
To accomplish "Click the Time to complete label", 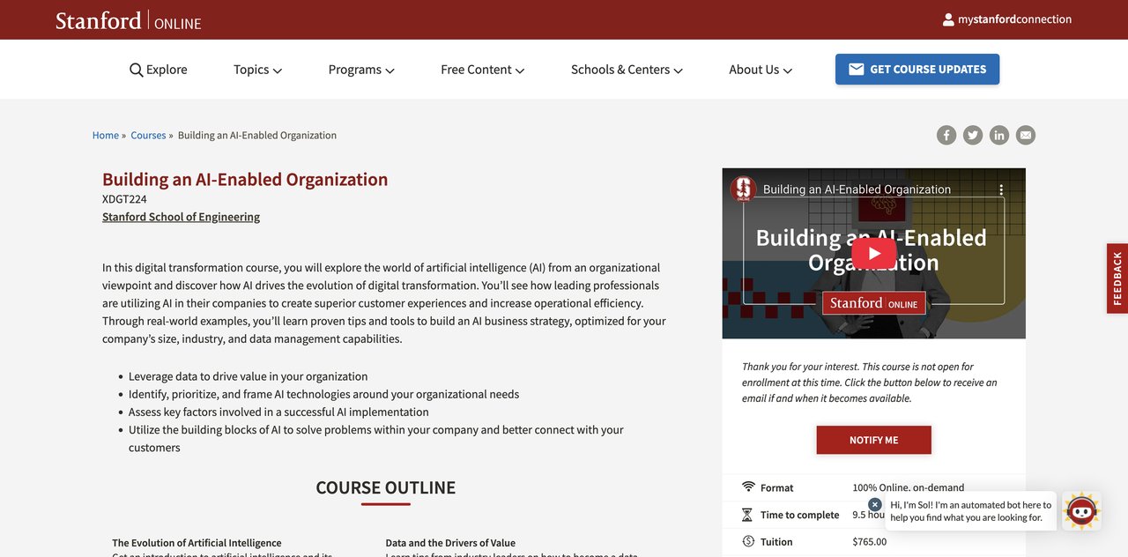I will [x=799, y=515].
